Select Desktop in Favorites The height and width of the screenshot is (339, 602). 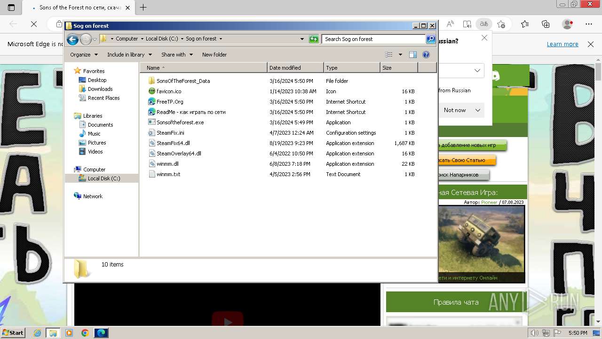[x=97, y=80]
